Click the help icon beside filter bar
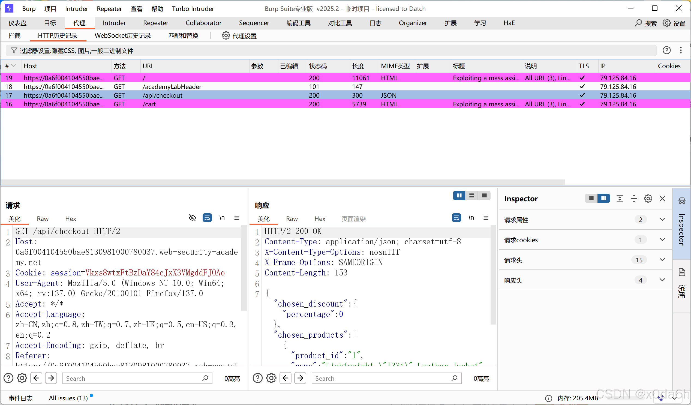691x405 pixels. coord(666,50)
